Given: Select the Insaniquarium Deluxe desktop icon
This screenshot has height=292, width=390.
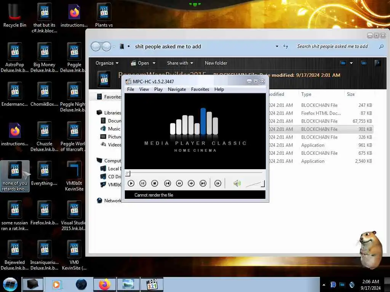Looking at the screenshot, I should 44,255.
